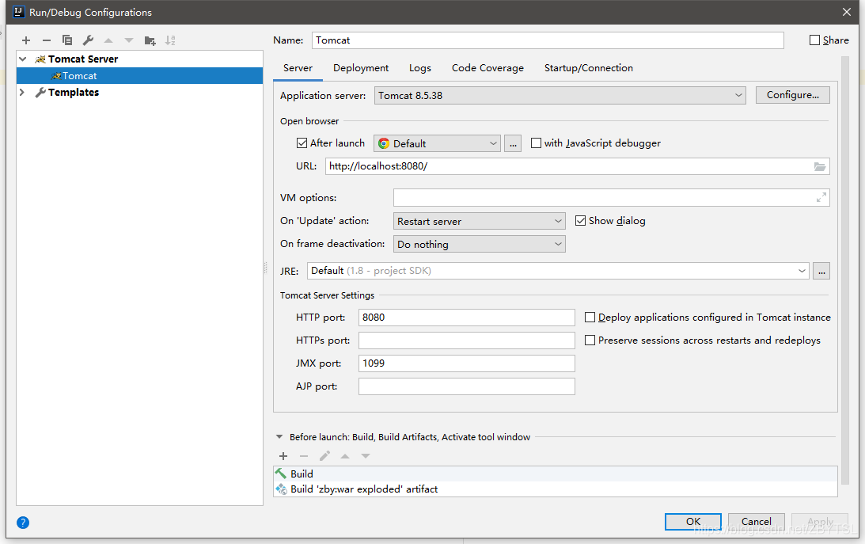Click the URL input field

[x=577, y=166]
